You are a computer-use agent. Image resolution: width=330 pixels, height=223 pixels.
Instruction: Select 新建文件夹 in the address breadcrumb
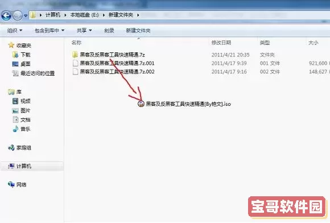[x=121, y=15]
